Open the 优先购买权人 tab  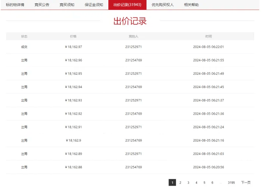(162, 5)
